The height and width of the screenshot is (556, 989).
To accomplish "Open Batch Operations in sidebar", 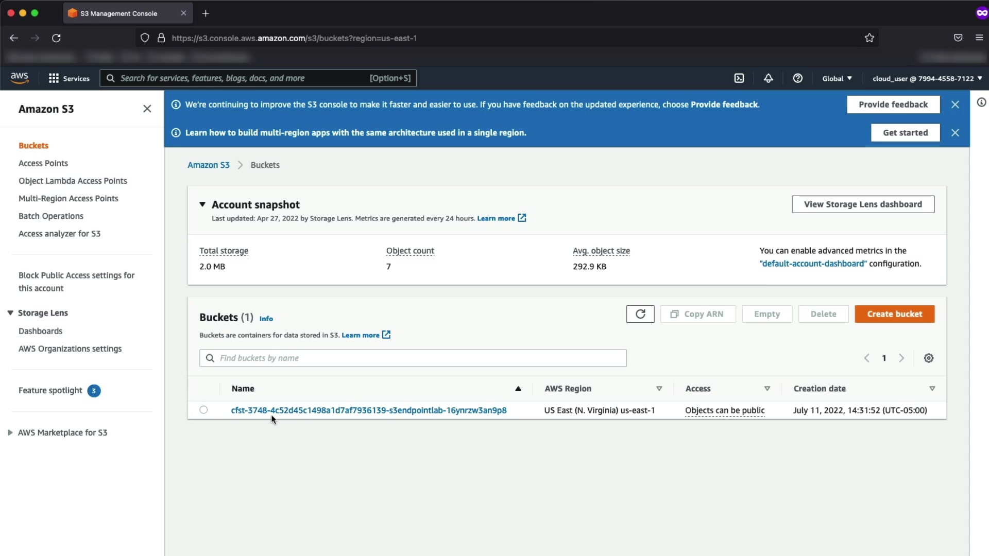I will click(50, 216).
